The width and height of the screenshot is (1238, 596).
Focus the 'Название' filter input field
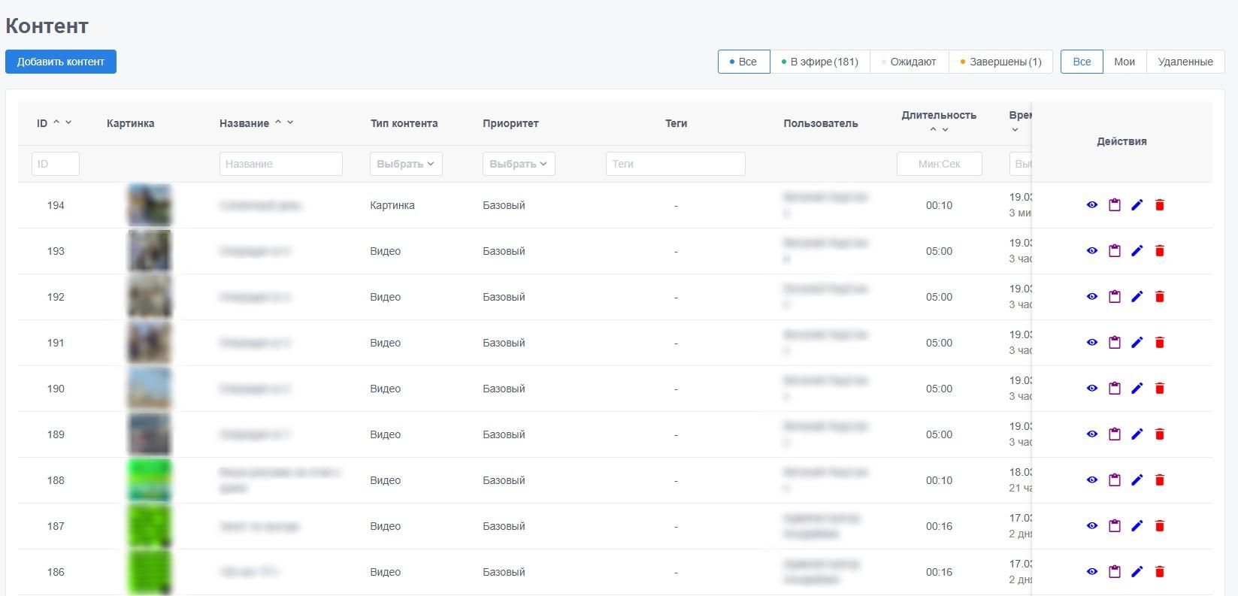click(x=281, y=164)
